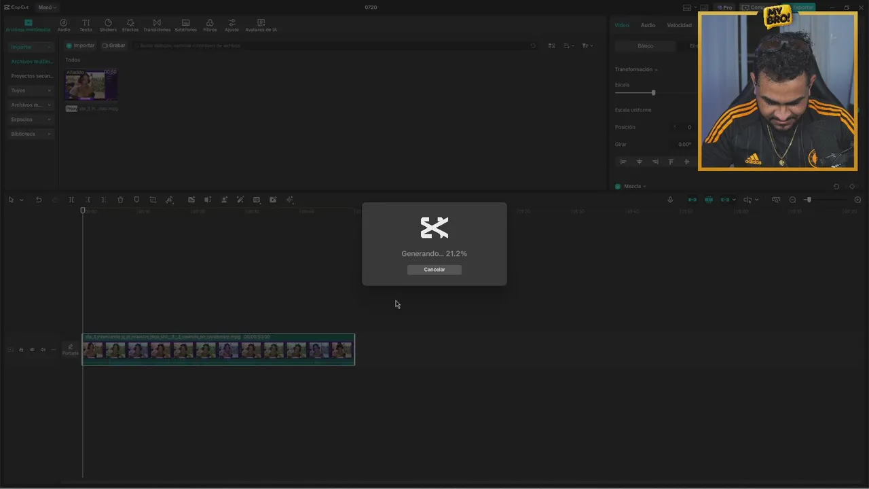Click the auto reframe tool icon
This screenshot has height=489, width=869.
click(170, 200)
